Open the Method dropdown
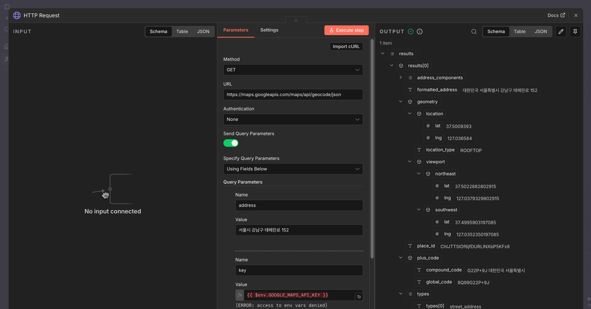591x309 pixels. pos(293,70)
